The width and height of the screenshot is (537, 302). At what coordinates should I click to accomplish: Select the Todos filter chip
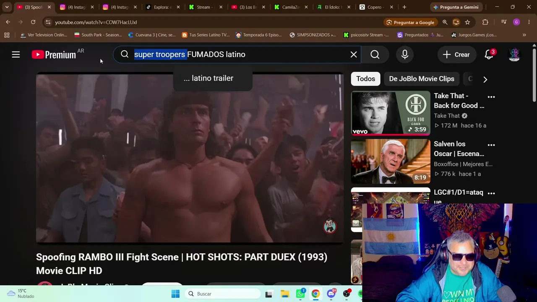(x=366, y=79)
